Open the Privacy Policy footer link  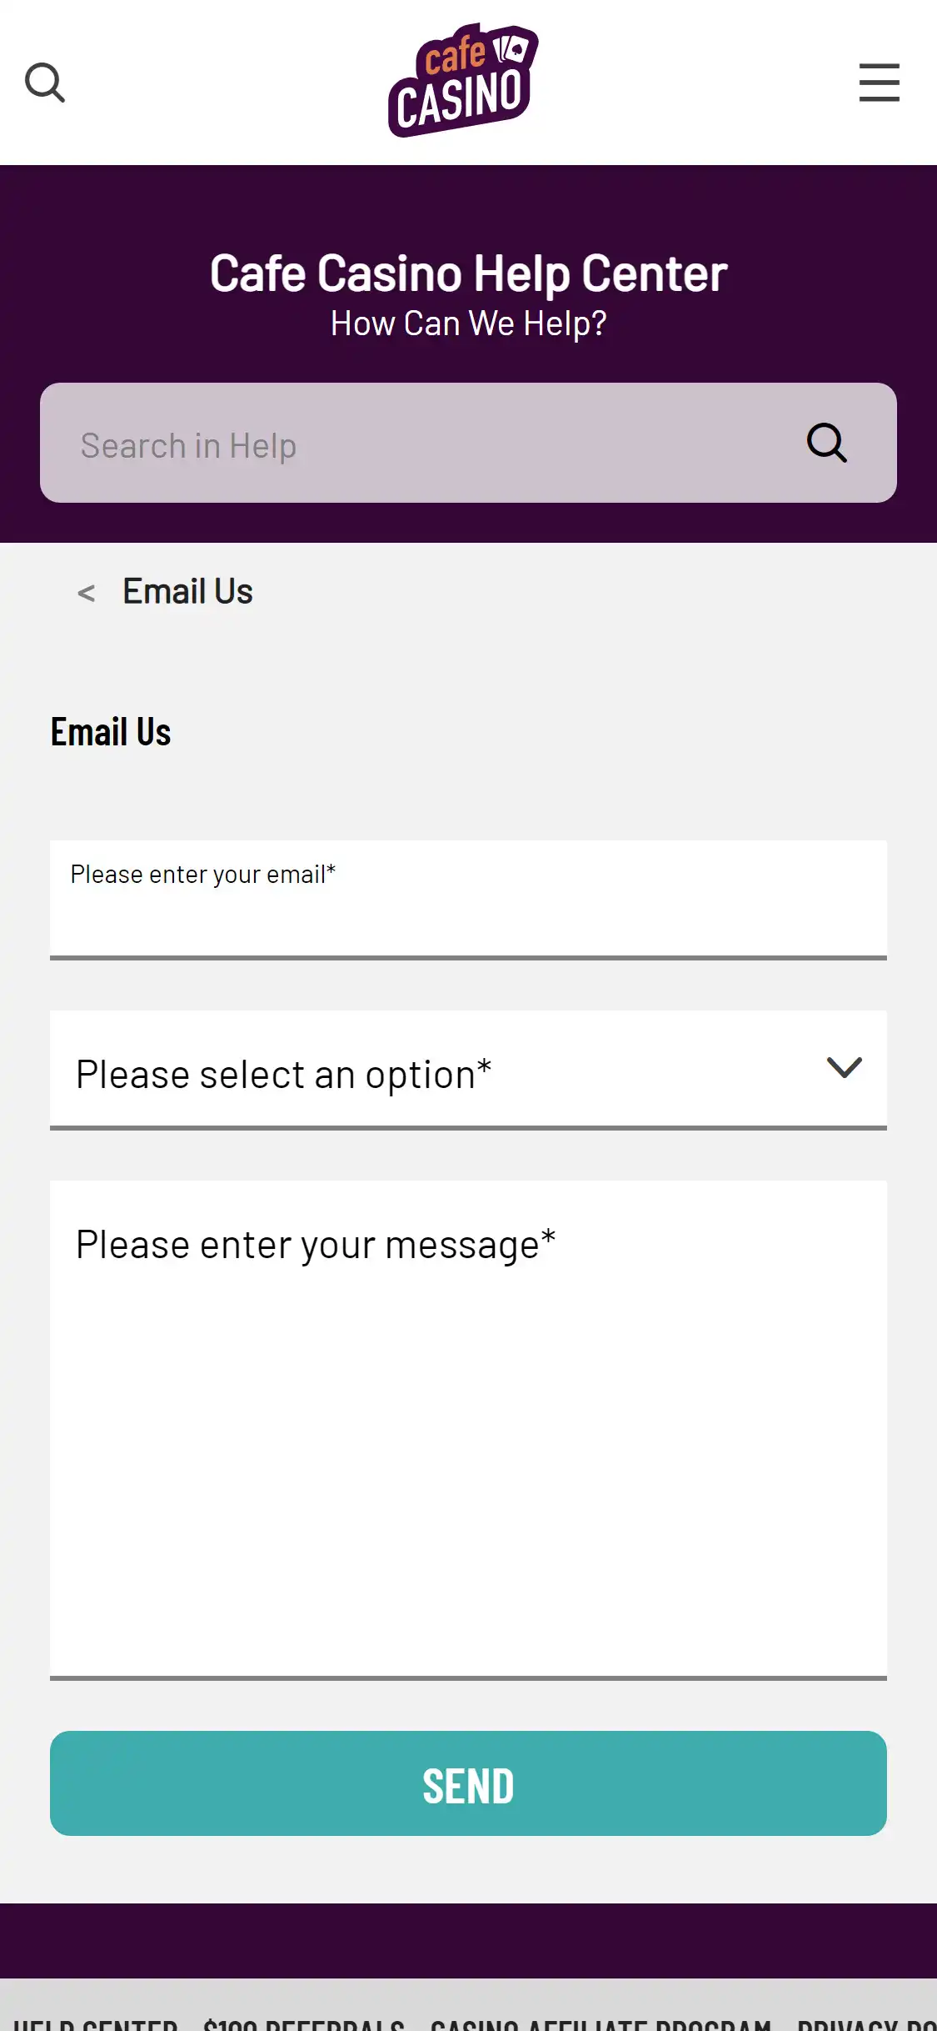click(x=866, y=2021)
